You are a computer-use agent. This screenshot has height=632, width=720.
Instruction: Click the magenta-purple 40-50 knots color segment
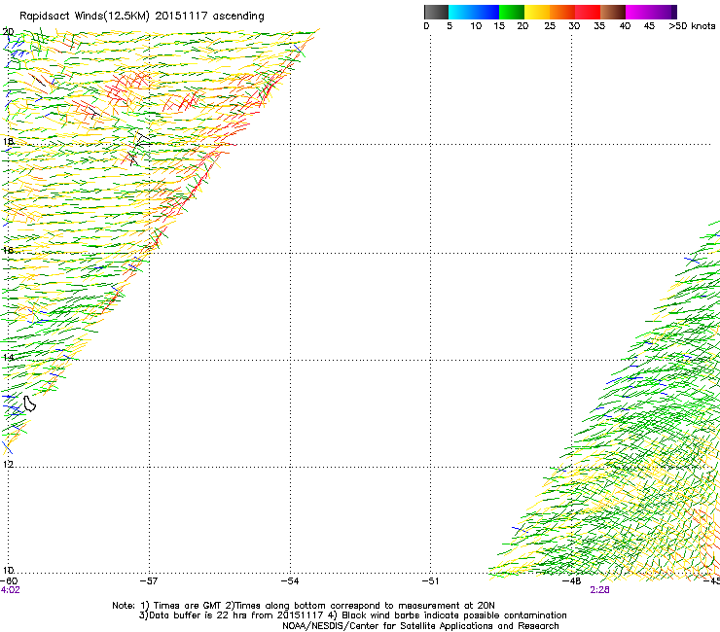(651, 12)
